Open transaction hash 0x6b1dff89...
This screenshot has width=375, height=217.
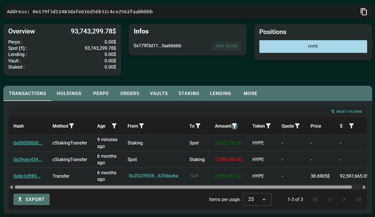click(27, 176)
